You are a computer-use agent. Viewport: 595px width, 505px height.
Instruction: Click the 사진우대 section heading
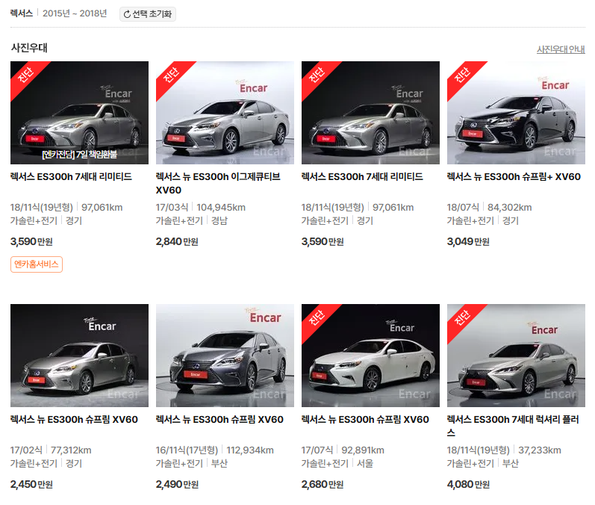coord(29,48)
